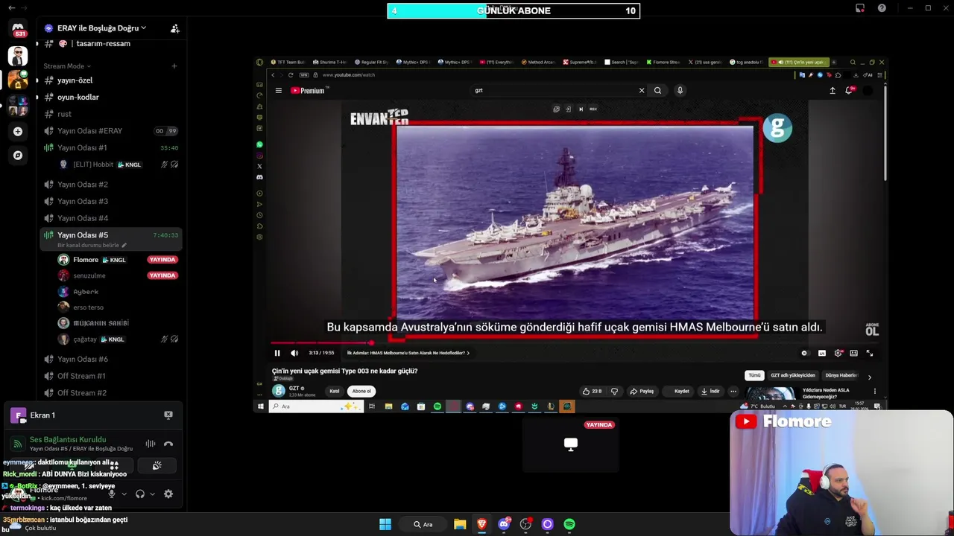The image size is (954, 536).
Task: Pause the YouTube video
Action: [277, 353]
